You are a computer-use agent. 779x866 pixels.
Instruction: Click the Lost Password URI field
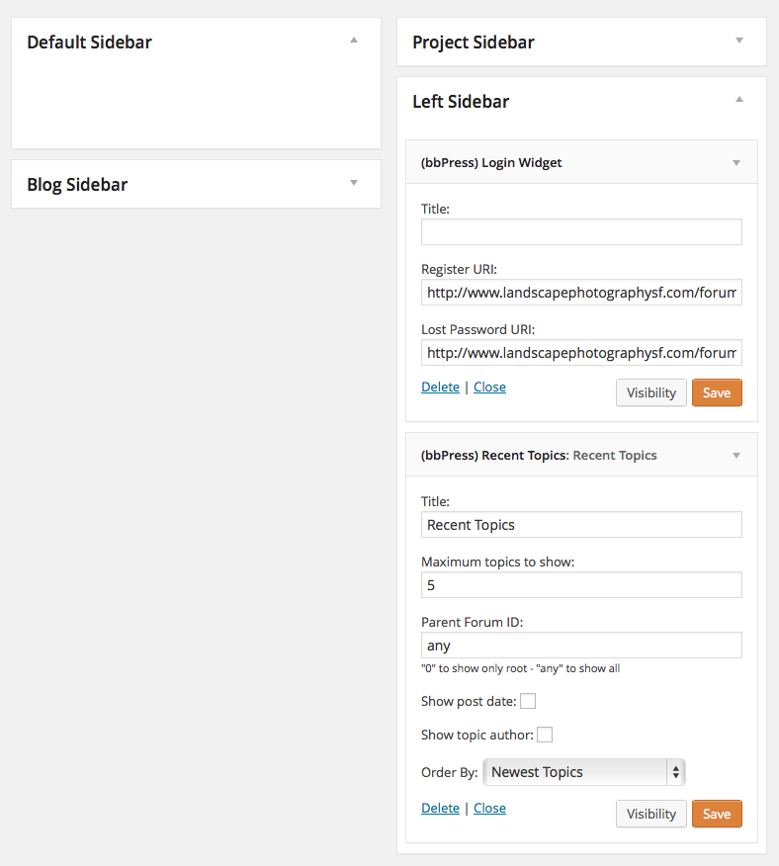581,352
